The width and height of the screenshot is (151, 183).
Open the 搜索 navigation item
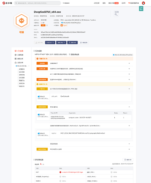[104, 3]
